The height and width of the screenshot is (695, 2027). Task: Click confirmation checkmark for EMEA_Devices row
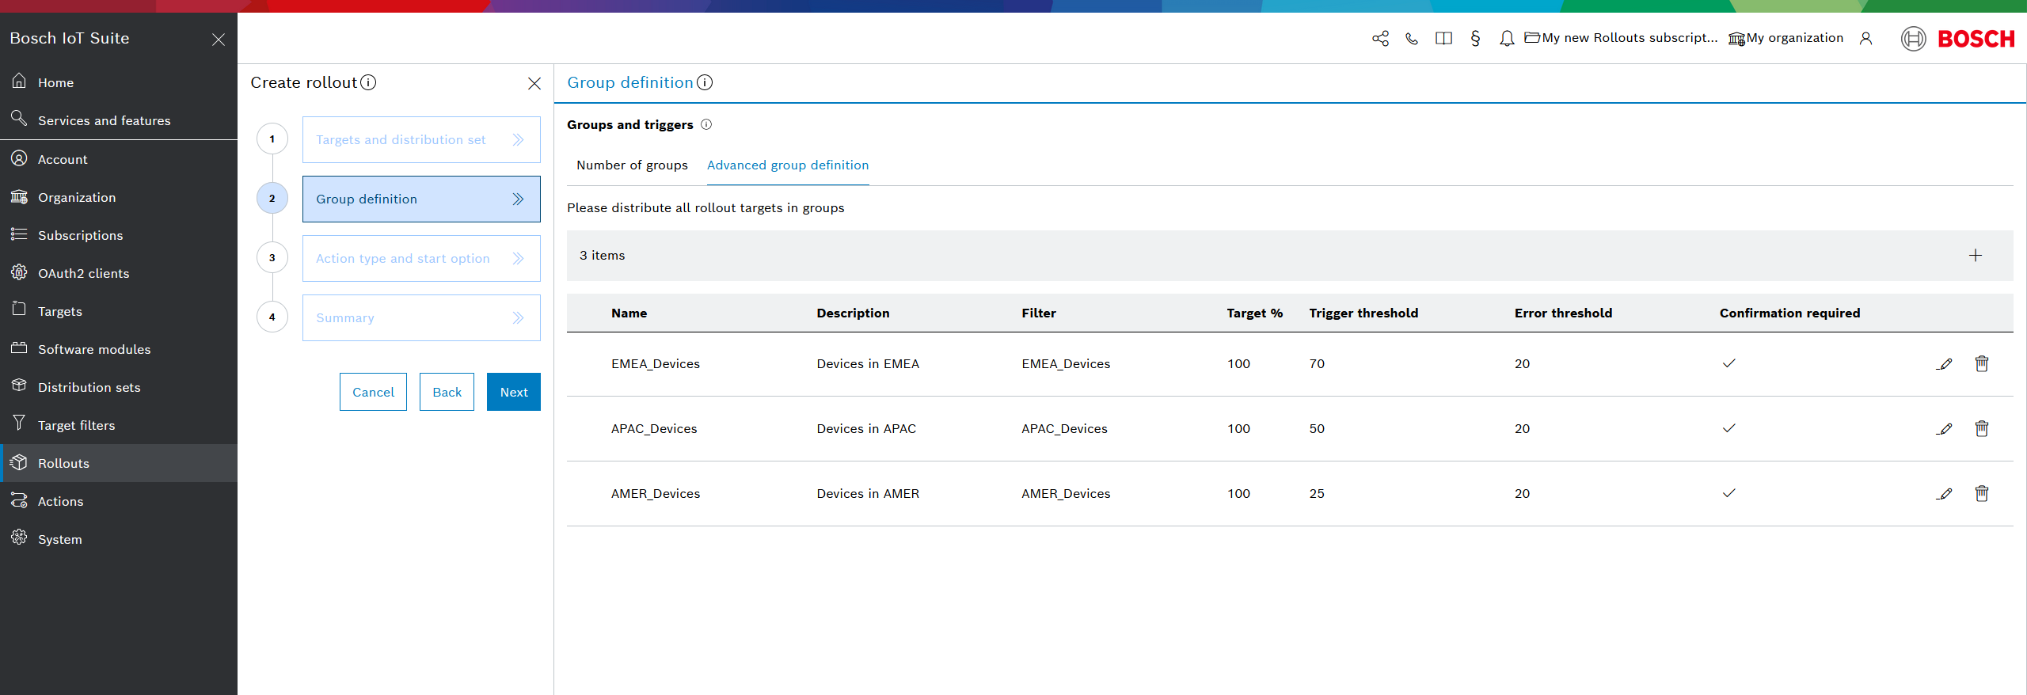[x=1728, y=364]
